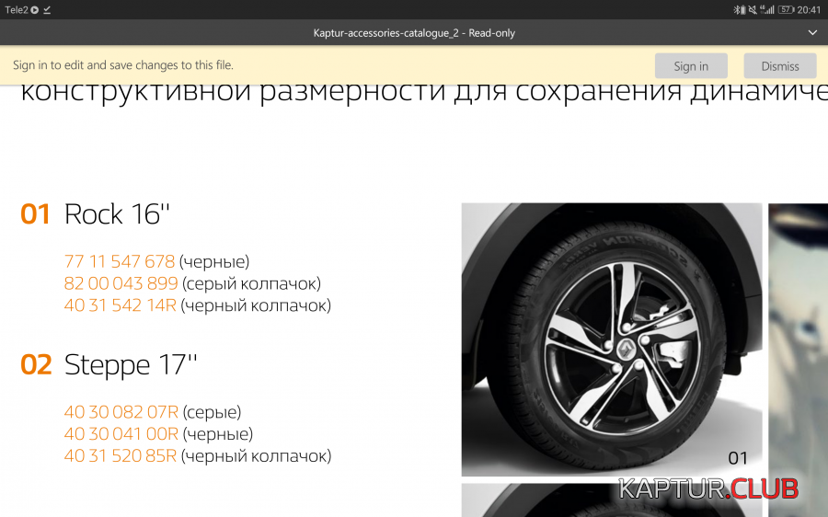Select part number 40 30 082 07R

[121, 412]
